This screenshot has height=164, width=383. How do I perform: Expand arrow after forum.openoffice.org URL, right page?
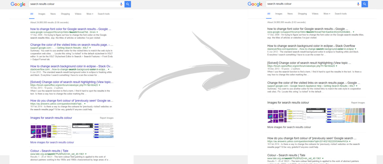tap(336, 66)
